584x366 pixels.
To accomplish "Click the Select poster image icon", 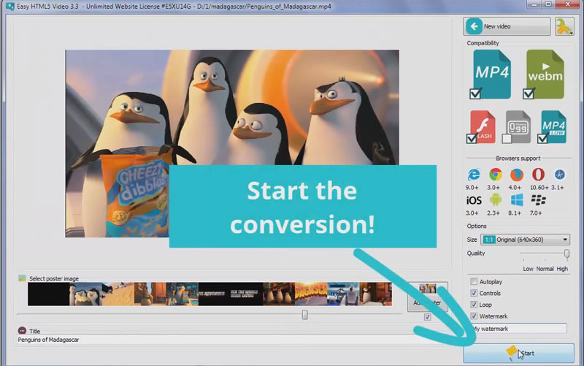I will tap(22, 278).
